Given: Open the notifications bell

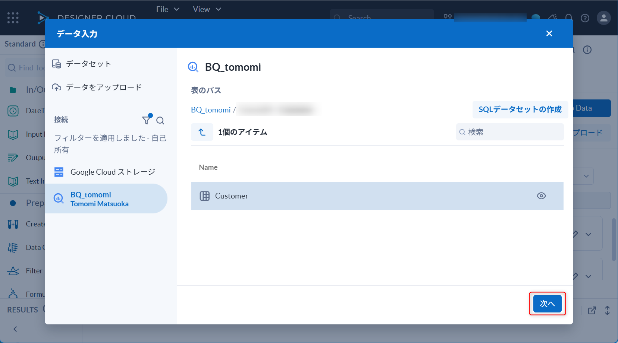Looking at the screenshot, I should [568, 18].
